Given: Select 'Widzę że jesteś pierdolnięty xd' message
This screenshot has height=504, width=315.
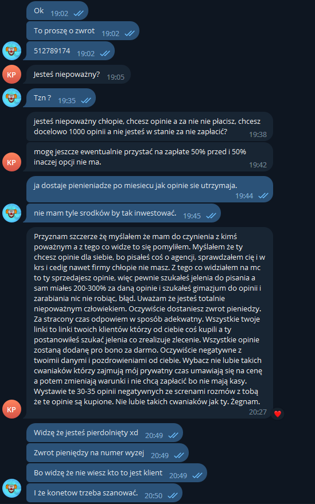Looking at the screenshot, I should (104, 433).
